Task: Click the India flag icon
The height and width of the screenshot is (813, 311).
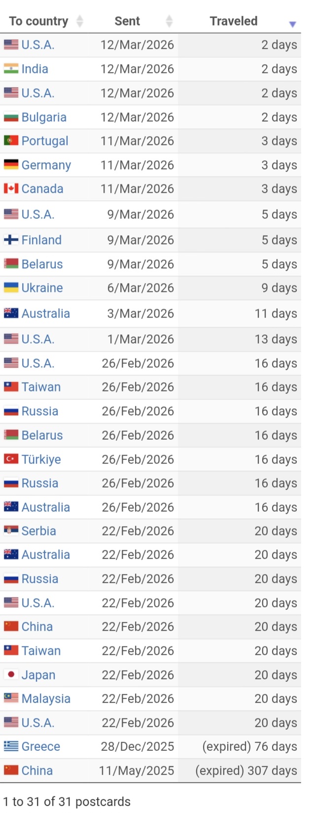Action: pyautogui.click(x=11, y=69)
